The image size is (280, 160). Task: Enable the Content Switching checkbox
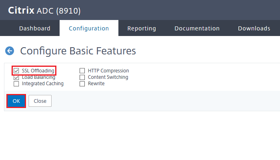tap(82, 77)
